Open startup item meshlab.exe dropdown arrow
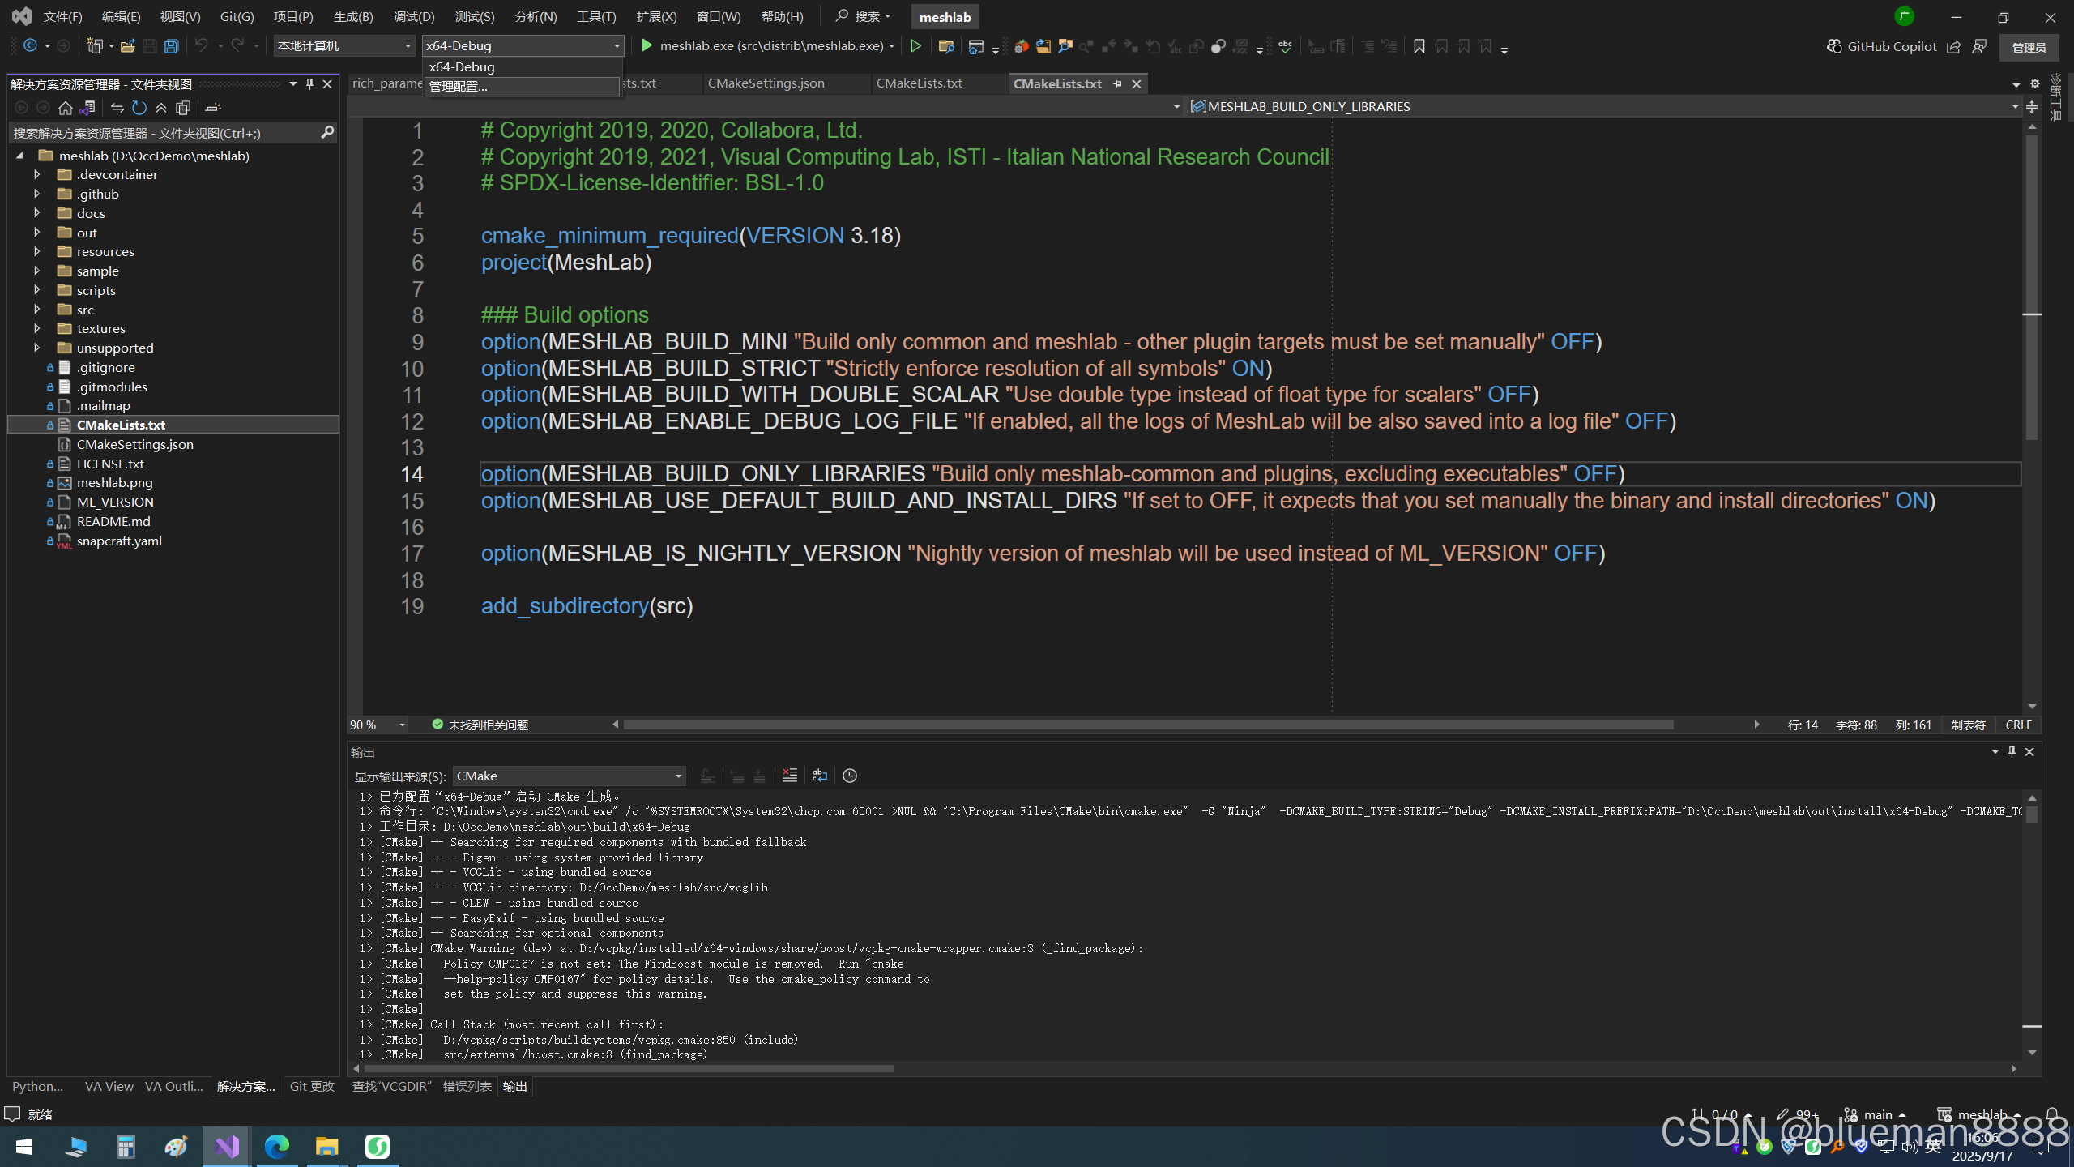Screen dimensions: 2074x1167 tap(892, 46)
